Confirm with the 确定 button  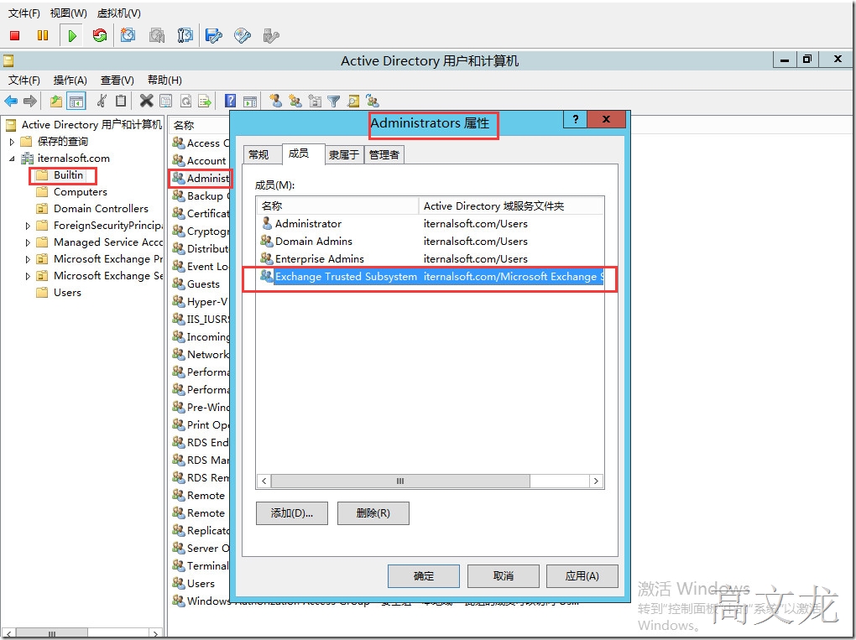click(423, 576)
